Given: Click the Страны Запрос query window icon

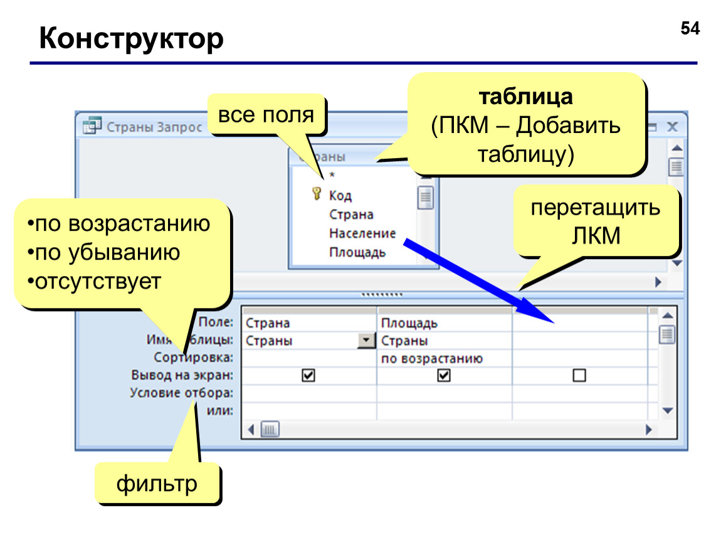Looking at the screenshot, I should tap(92, 125).
